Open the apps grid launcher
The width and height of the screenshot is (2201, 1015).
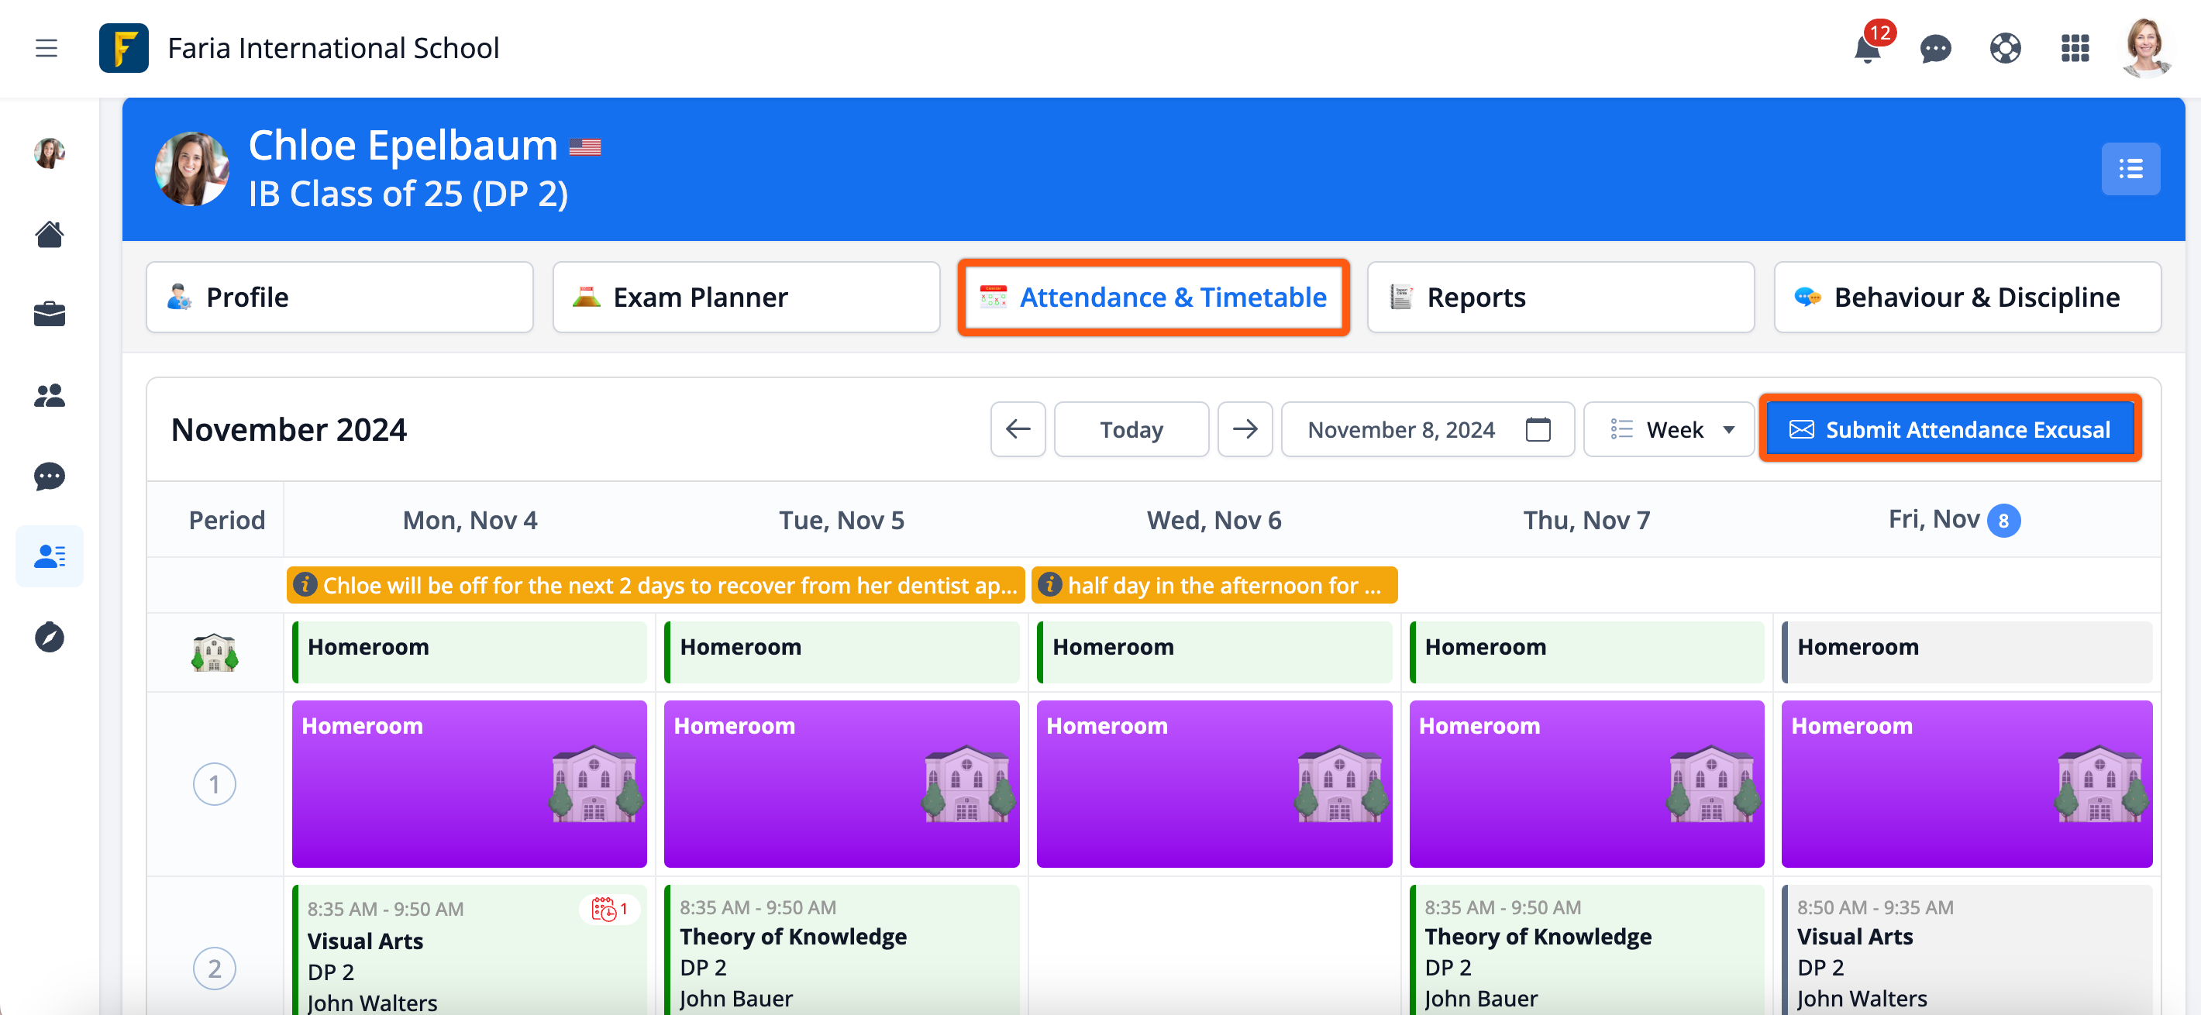[x=2075, y=49]
